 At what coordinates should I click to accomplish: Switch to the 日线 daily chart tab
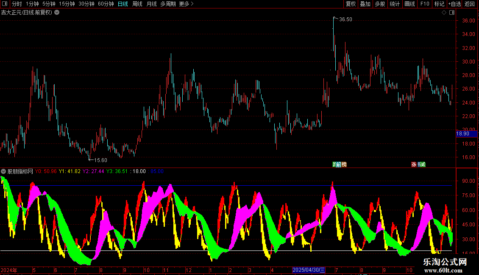[123, 4]
